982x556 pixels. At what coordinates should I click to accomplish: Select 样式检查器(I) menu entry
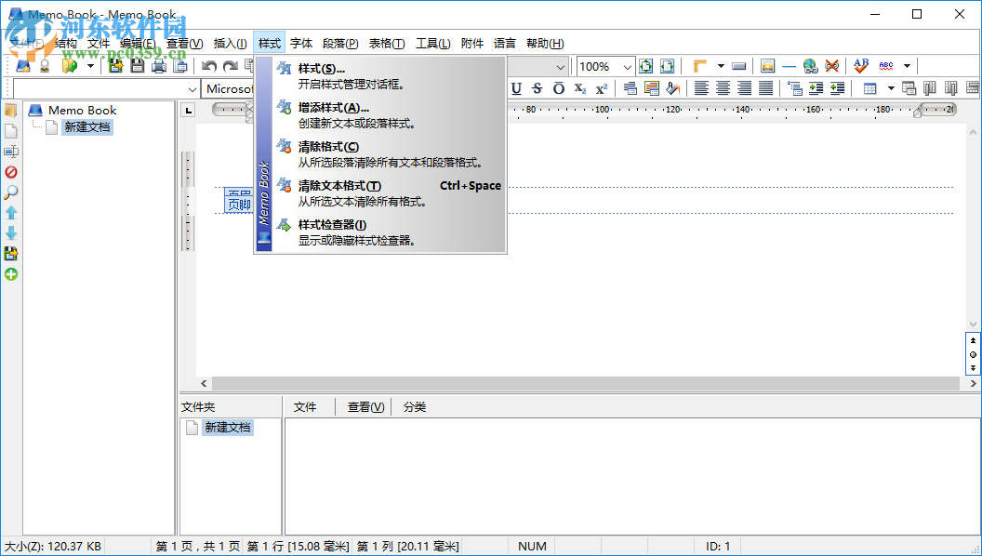coord(389,232)
